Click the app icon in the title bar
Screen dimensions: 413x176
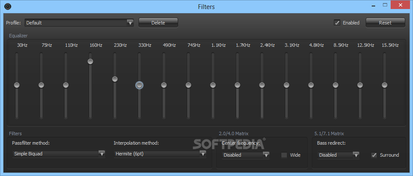(x=8, y=6)
